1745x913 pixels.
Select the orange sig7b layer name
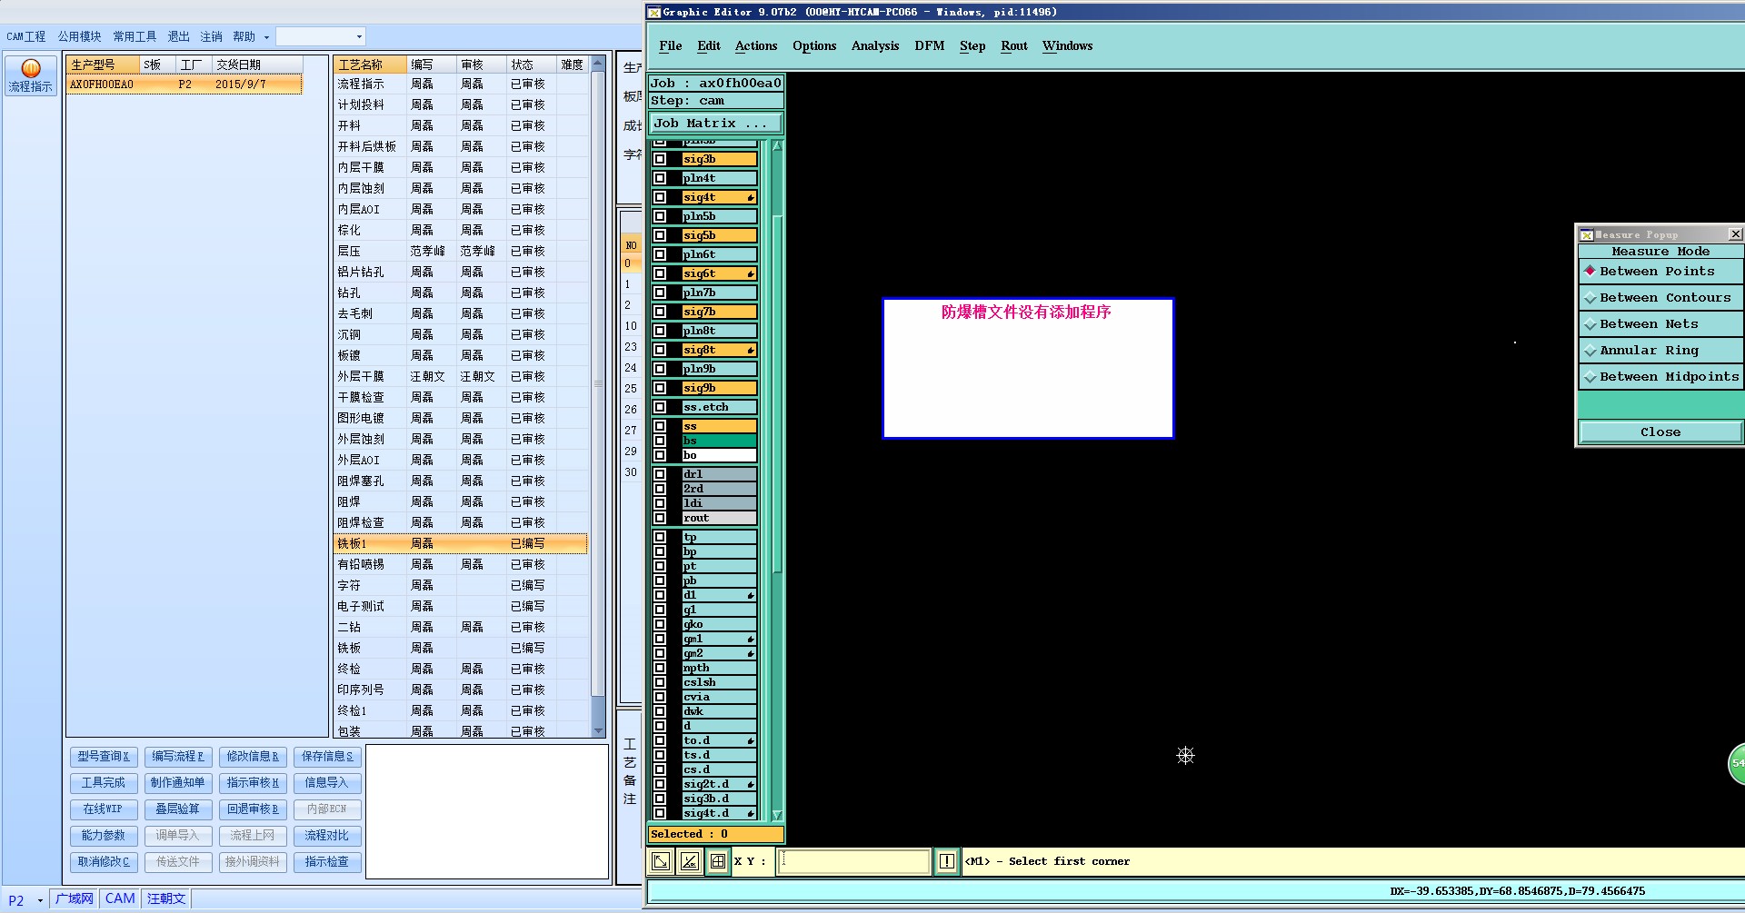point(719,312)
